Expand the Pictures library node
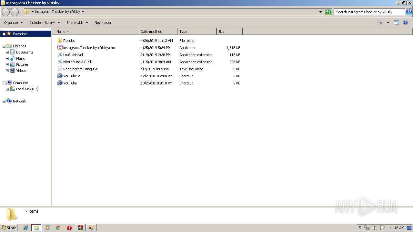Screen dimensions: 413x232 pos(7,64)
